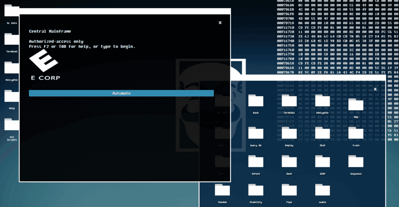
Task: Launch the Deploy folder
Action: (x=289, y=134)
